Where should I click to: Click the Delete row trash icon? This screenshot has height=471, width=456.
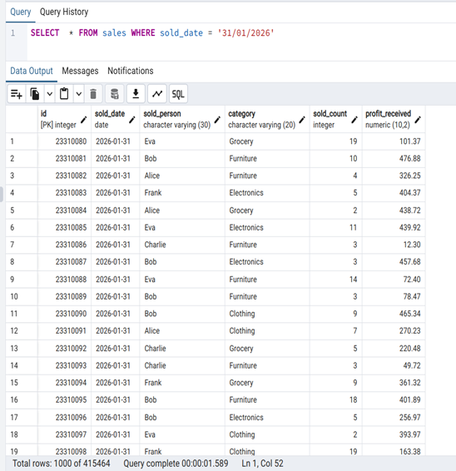(93, 94)
